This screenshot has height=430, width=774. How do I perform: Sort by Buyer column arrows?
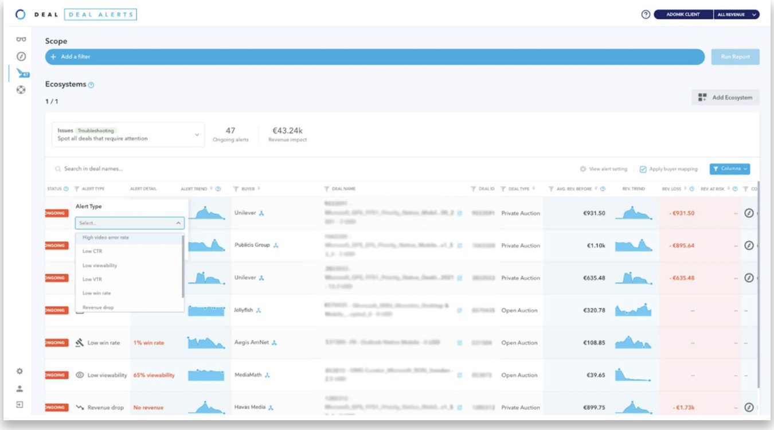coord(259,189)
